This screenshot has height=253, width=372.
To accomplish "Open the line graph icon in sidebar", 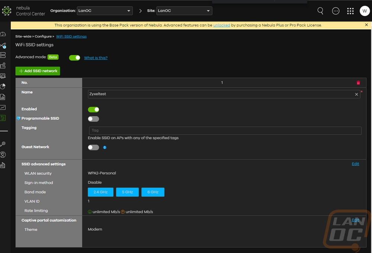I will click(3, 107).
